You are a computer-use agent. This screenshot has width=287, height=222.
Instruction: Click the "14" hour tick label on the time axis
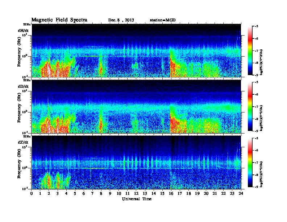154,193
